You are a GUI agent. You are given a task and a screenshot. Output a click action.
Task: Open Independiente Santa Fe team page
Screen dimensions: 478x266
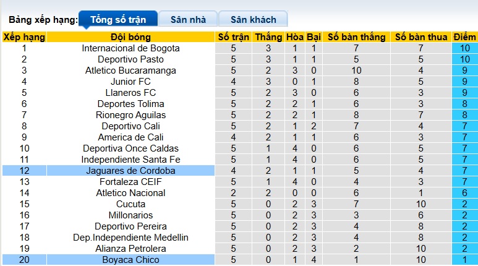(130, 160)
